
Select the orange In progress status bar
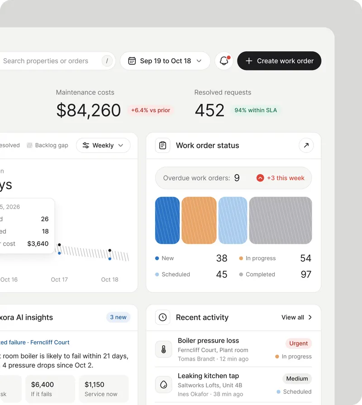[199, 220]
